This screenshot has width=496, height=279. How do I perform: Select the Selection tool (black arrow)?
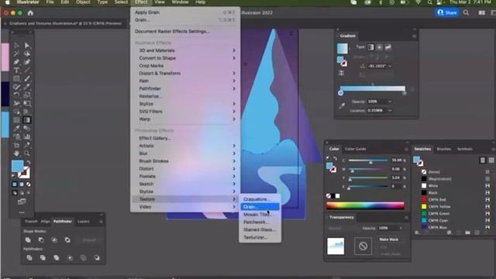point(16,46)
